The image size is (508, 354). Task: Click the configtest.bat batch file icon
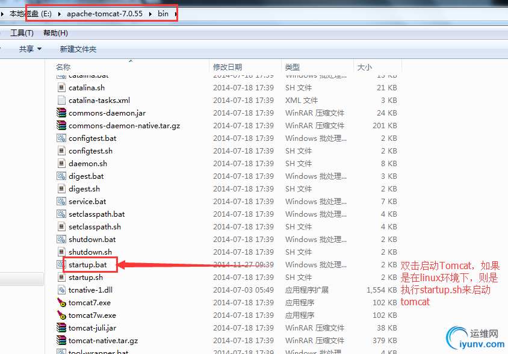pyautogui.click(x=61, y=138)
